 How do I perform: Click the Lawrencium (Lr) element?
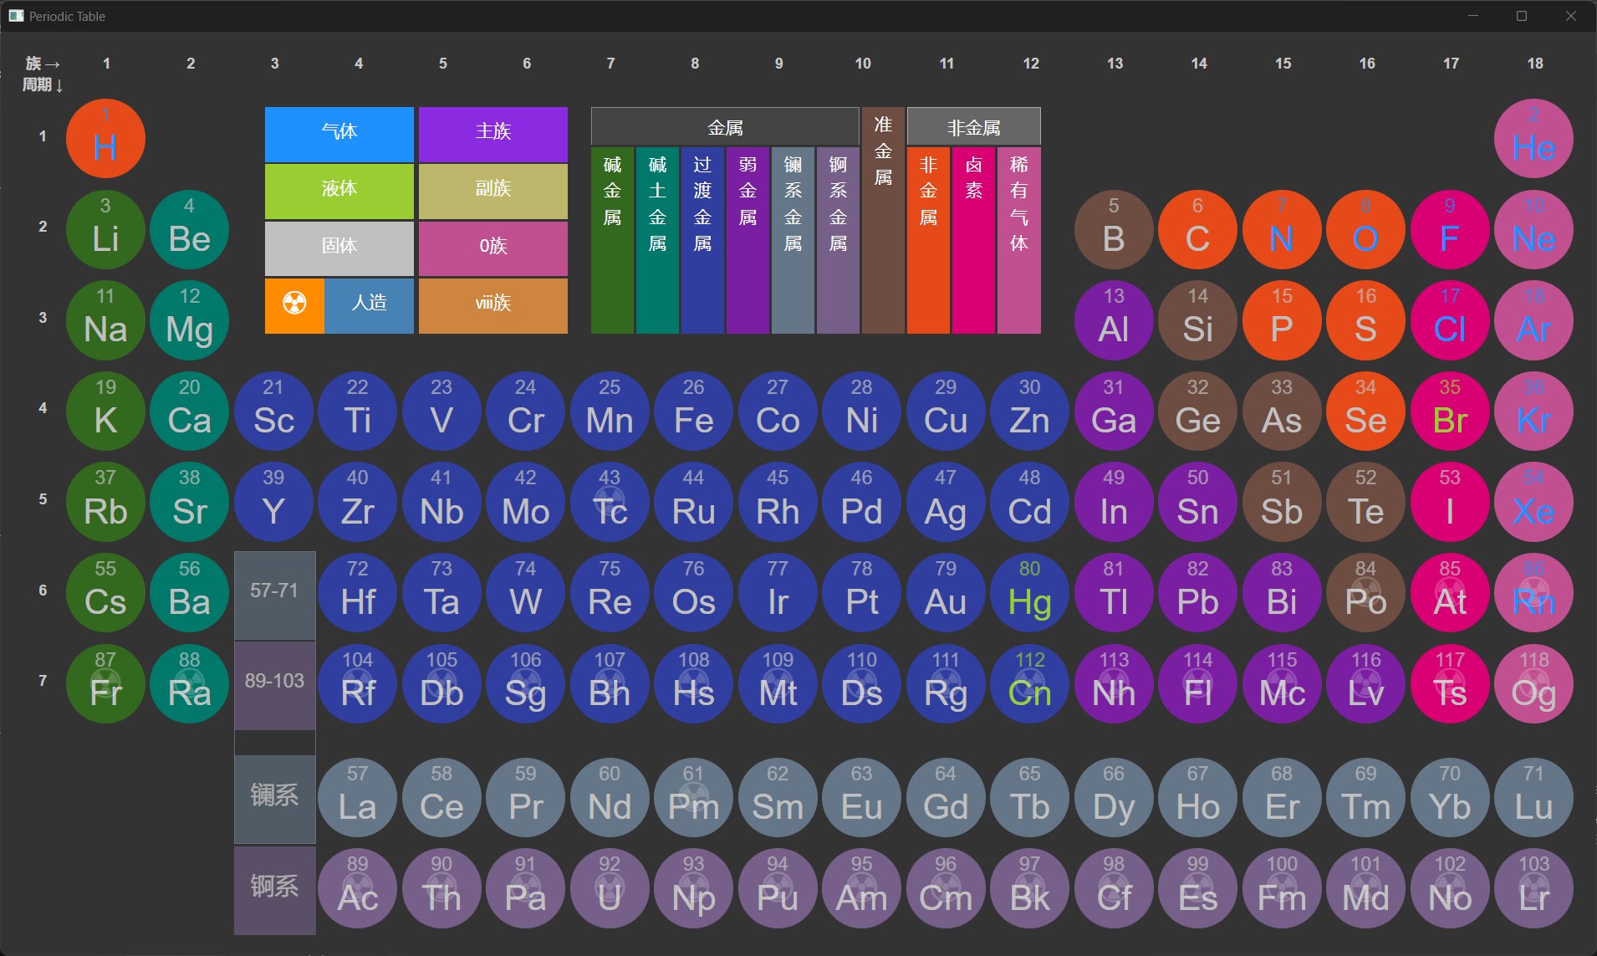pos(1533,889)
